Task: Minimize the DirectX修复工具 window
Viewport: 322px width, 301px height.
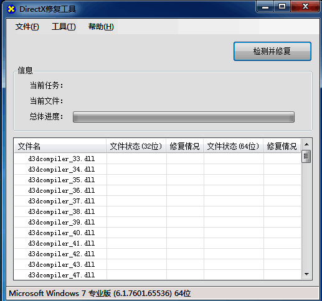Action: click(265, 7)
